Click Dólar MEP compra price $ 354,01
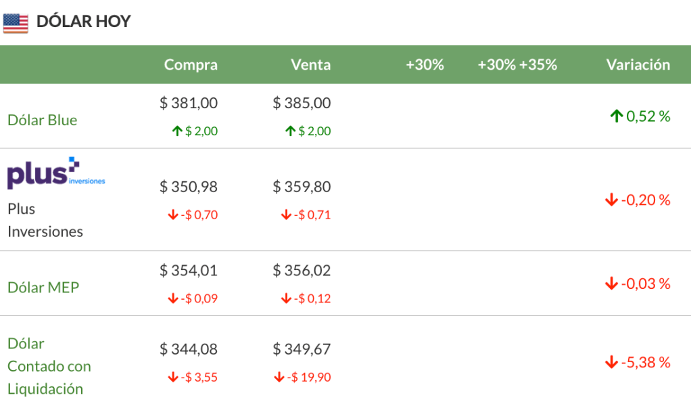This screenshot has height=406, width=691. [x=189, y=271]
